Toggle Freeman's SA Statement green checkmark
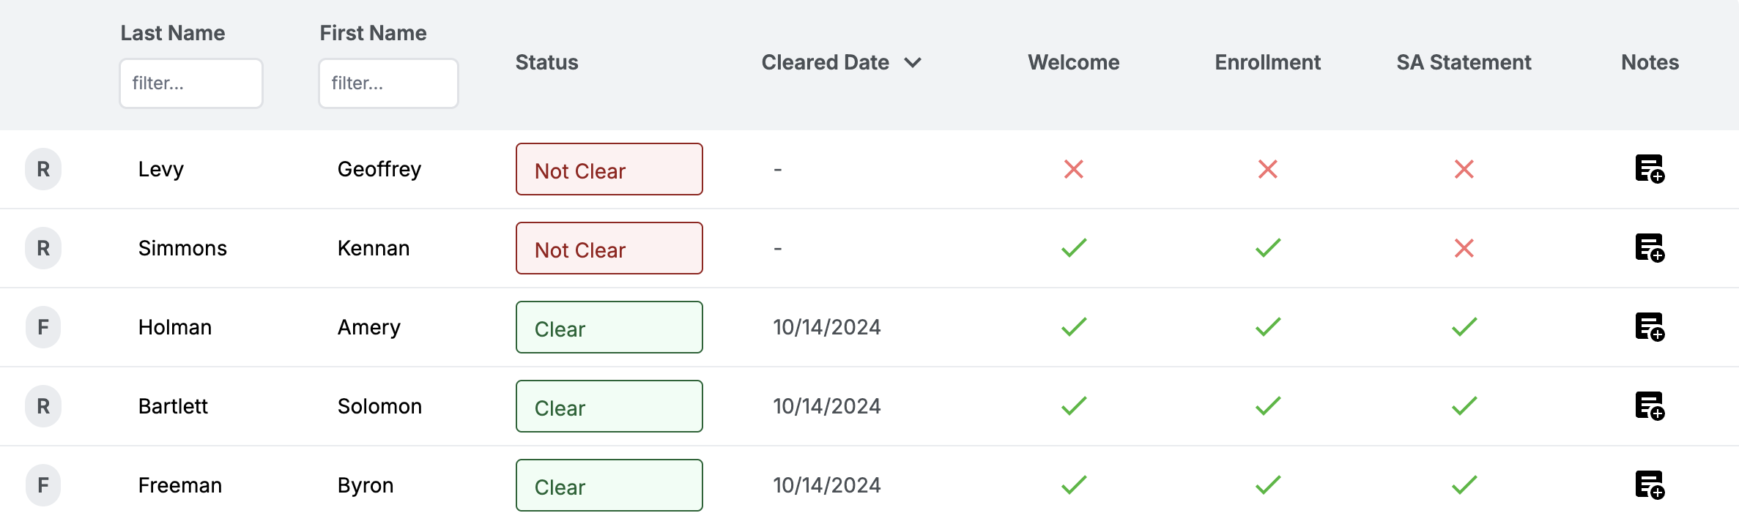This screenshot has height=524, width=1739. pyautogui.click(x=1464, y=485)
